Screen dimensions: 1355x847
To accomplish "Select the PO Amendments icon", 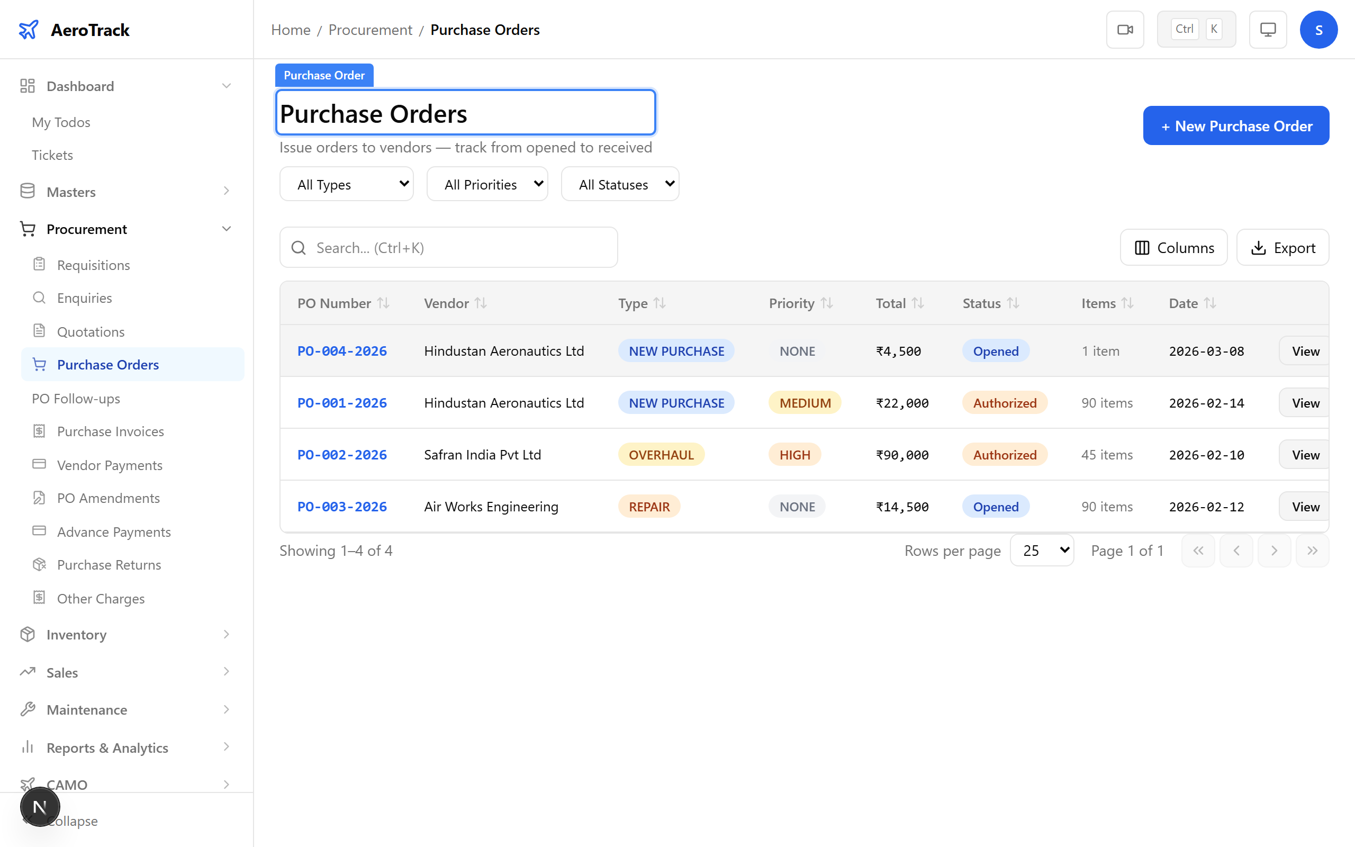I will 39,498.
